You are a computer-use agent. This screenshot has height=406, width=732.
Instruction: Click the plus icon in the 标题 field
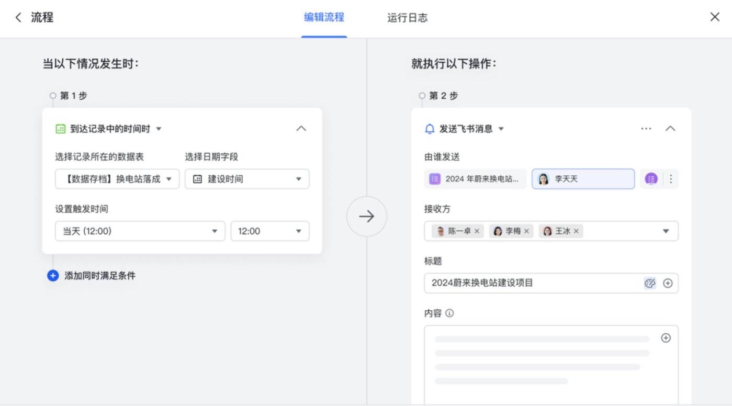[668, 283]
